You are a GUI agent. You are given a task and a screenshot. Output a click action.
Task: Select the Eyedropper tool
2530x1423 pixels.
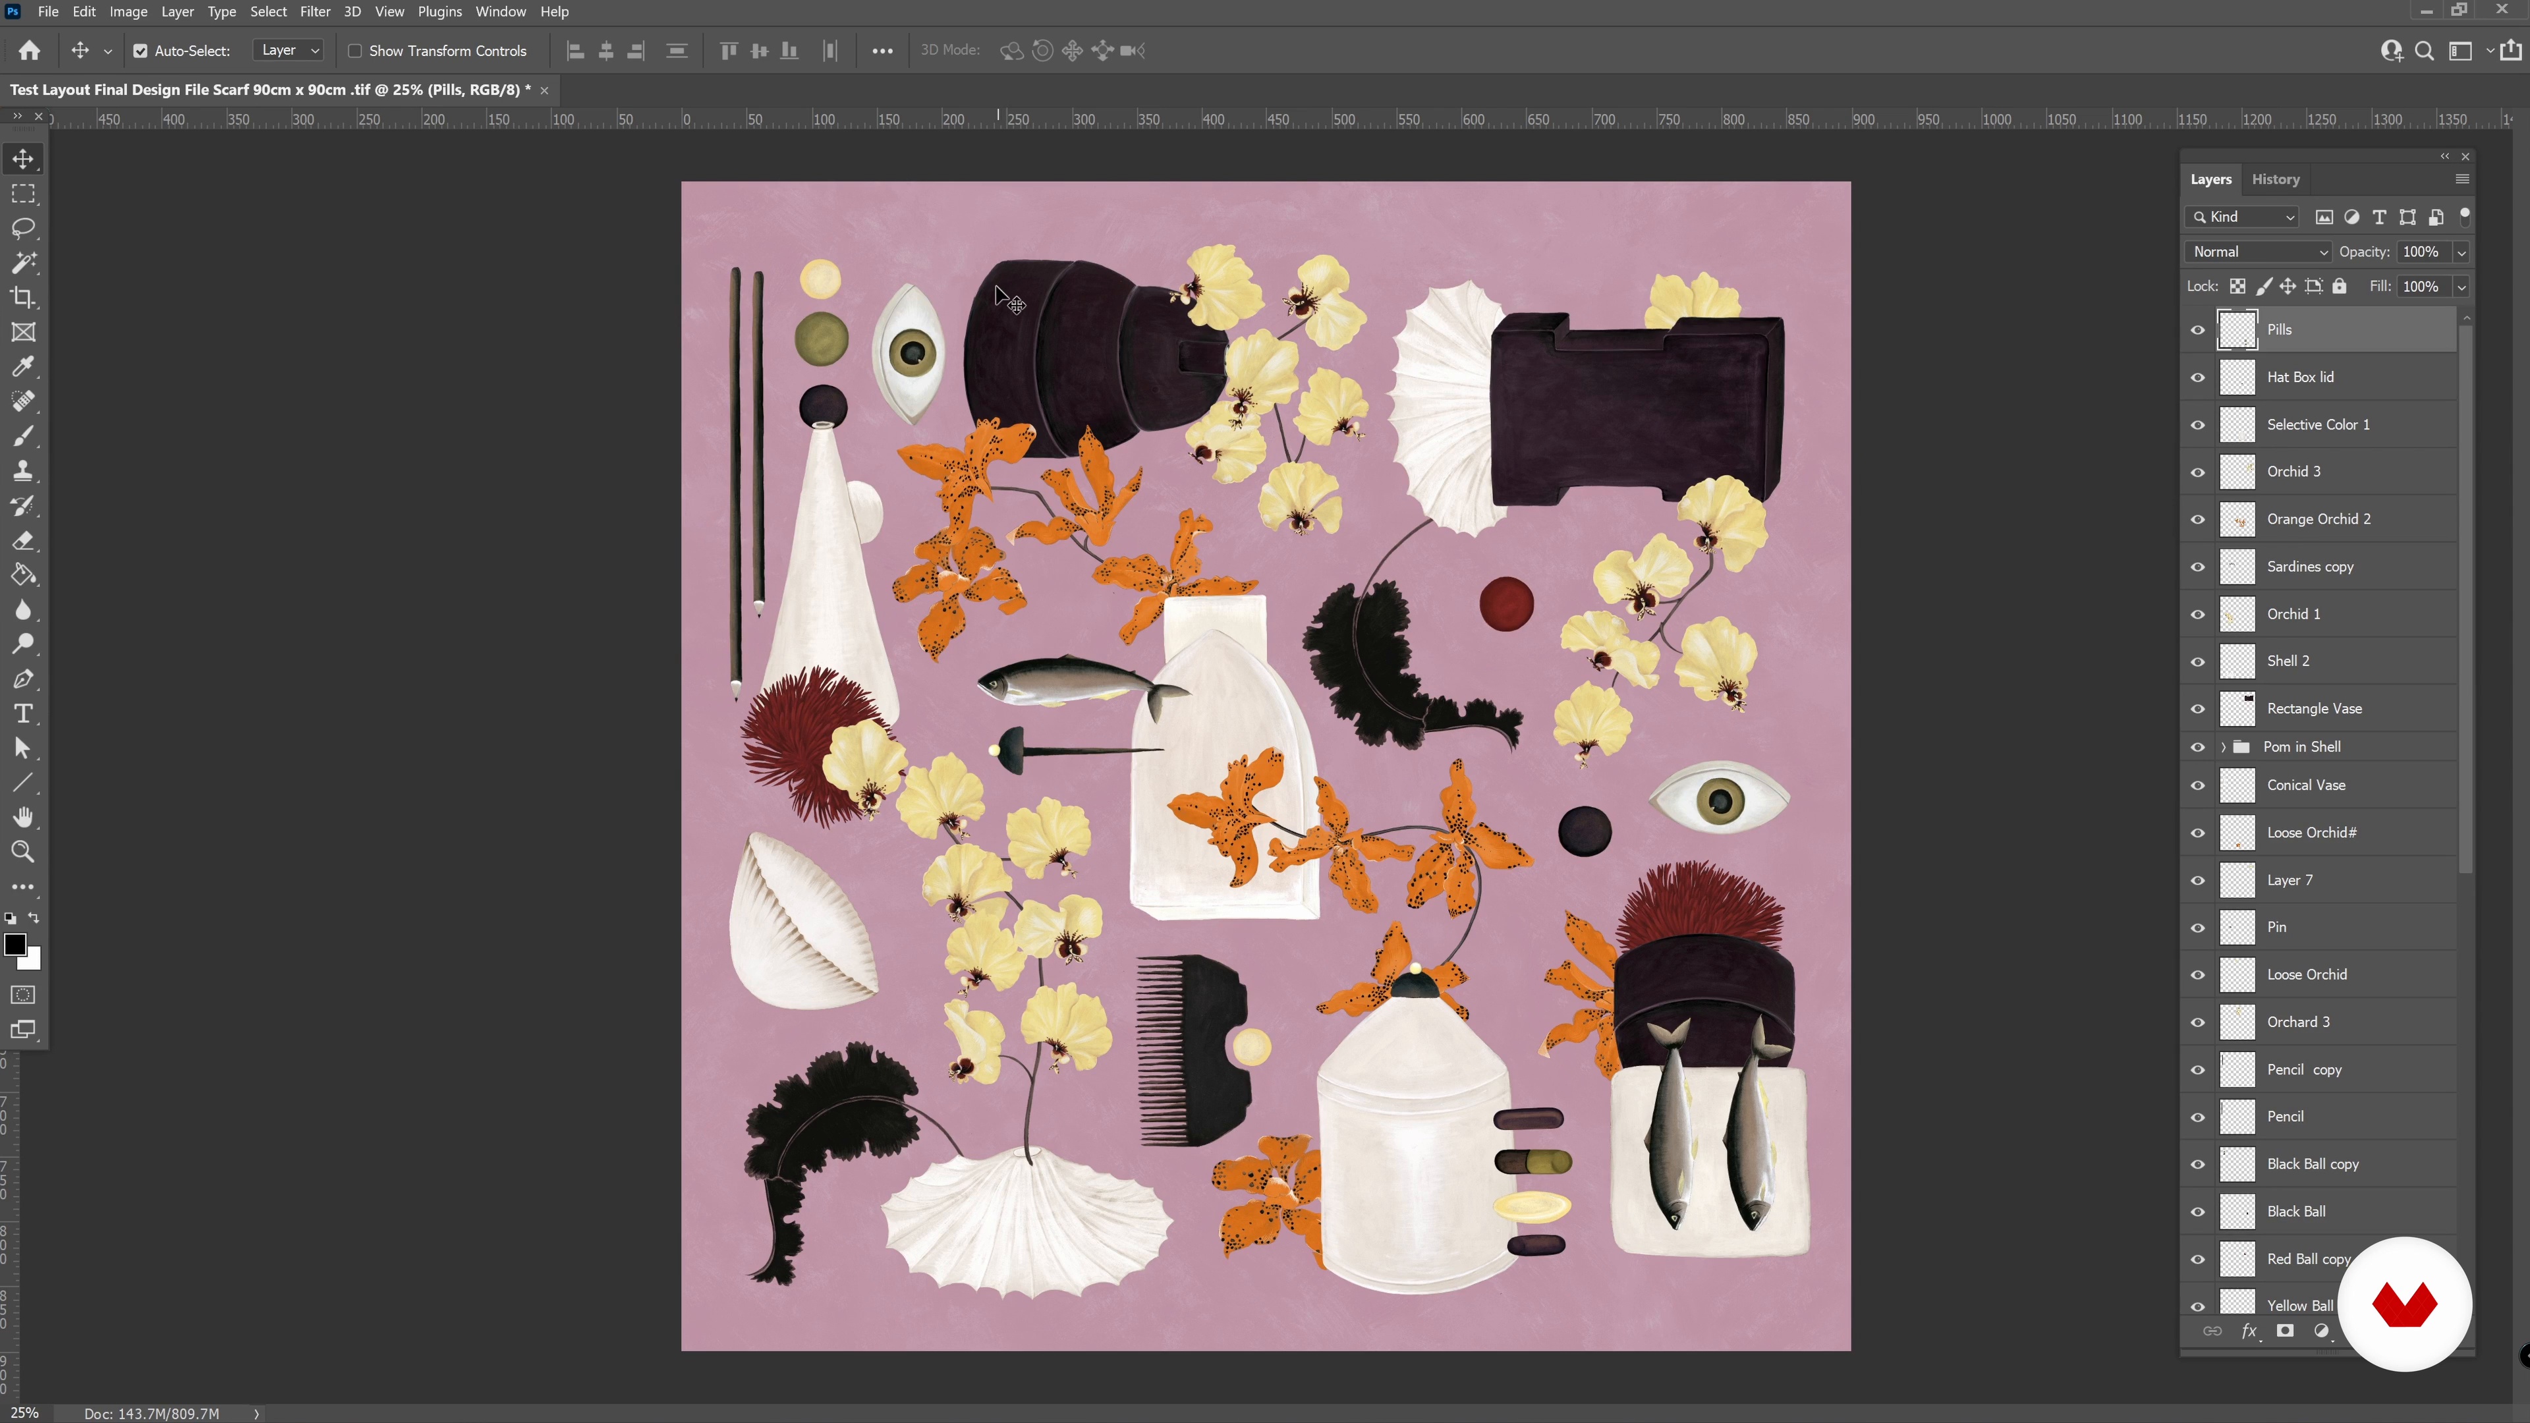[x=22, y=366]
